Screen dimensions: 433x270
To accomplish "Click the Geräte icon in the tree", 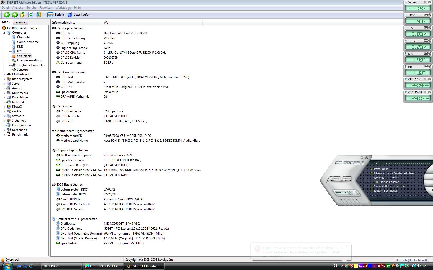I will pyautogui.click(x=9, y=111).
